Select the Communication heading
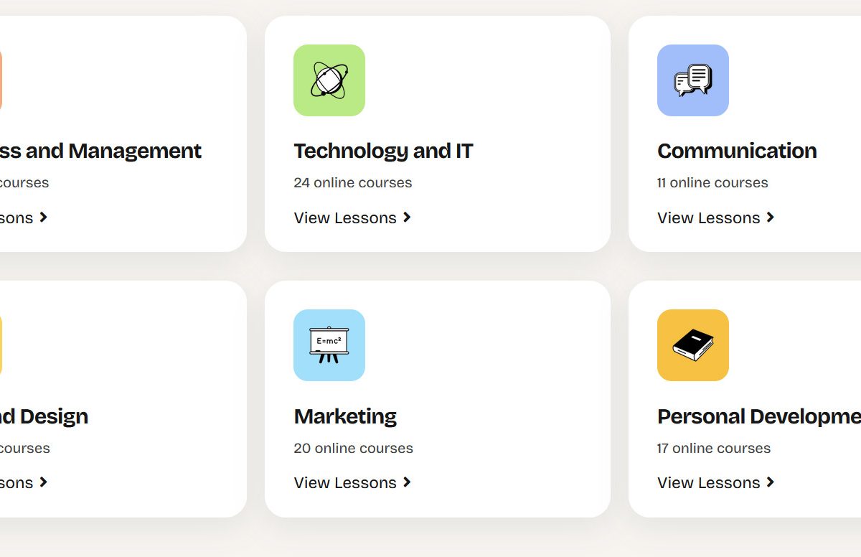Image resolution: width=861 pixels, height=557 pixels. pyautogui.click(x=737, y=151)
